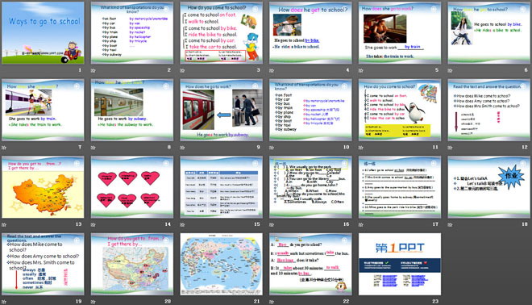Click the star icon beneath slide 22
The width and height of the screenshot is (532, 305).
tap(272, 302)
